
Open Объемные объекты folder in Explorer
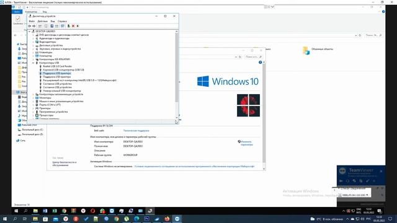[318, 50]
